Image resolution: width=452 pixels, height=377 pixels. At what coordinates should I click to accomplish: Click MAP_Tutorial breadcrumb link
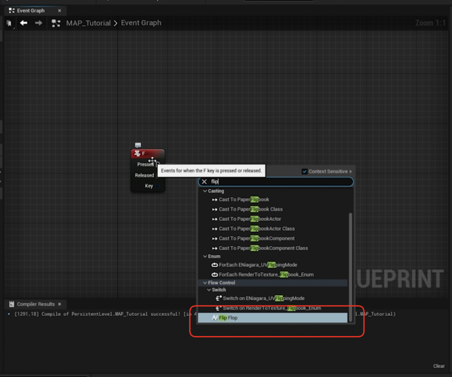[x=88, y=23]
